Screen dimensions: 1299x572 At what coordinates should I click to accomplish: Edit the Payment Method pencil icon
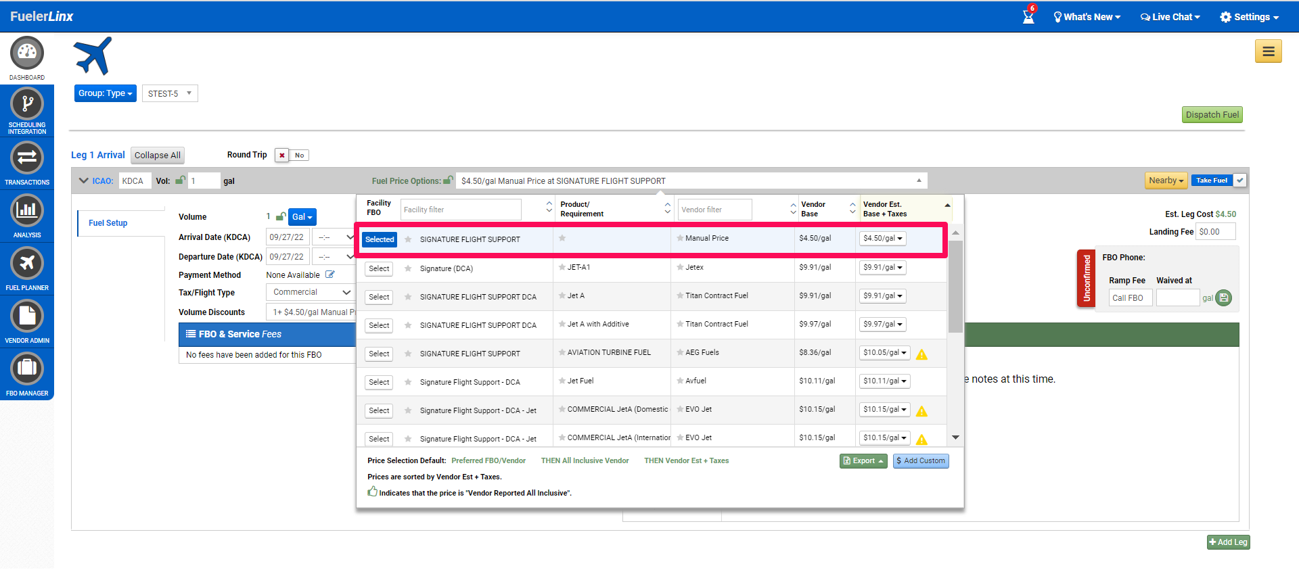coord(330,275)
